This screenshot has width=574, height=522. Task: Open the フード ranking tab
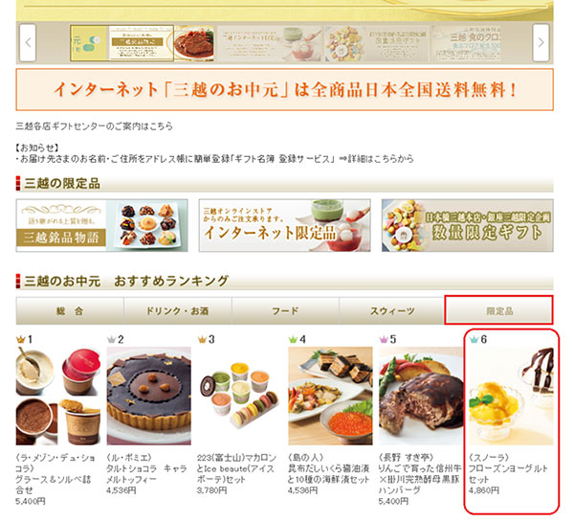pyautogui.click(x=285, y=311)
